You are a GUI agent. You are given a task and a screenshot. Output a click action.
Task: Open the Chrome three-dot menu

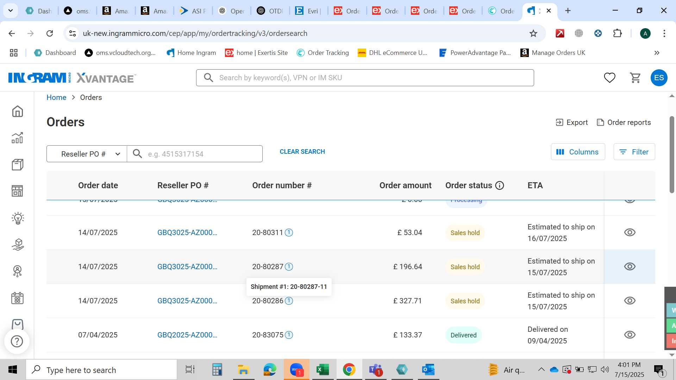664,33
